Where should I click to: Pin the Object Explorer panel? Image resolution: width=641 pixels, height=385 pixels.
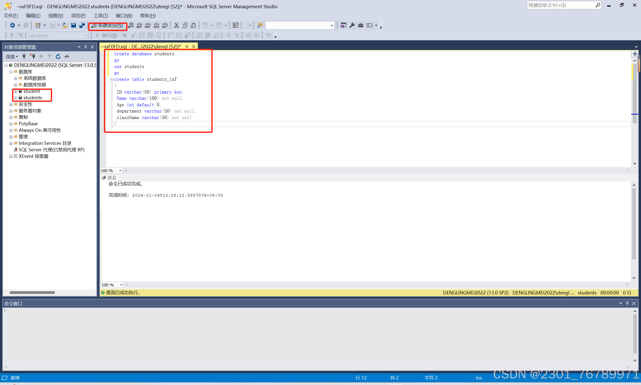pyautogui.click(x=85, y=47)
